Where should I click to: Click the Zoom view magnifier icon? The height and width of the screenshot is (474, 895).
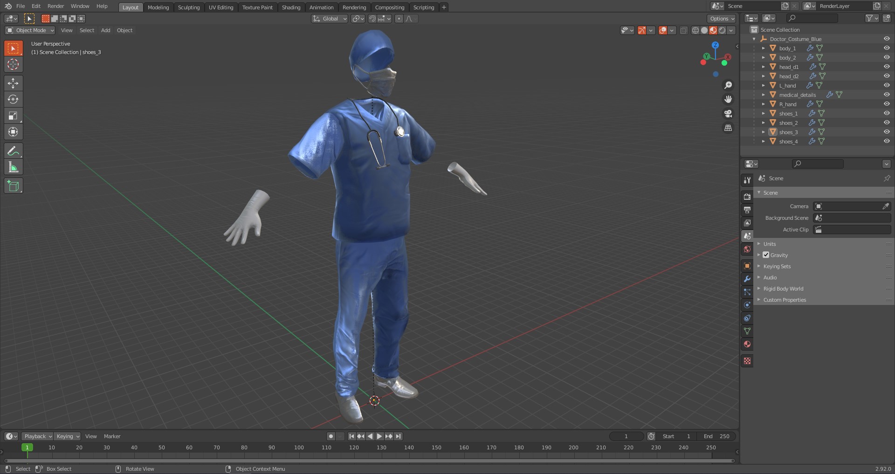point(728,85)
